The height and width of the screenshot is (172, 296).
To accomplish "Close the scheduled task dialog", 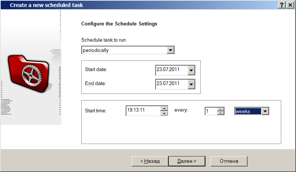I will coord(290,5).
